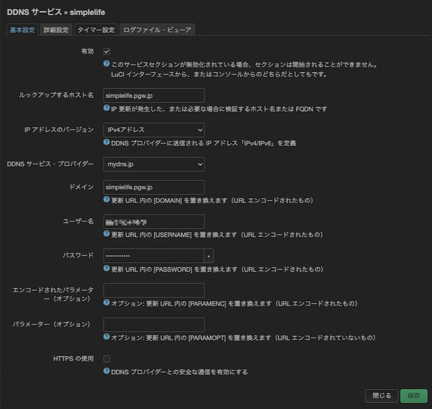Screen dimensions: 432x409
Task: Click help icon under IP address version
Action: click(x=106, y=143)
